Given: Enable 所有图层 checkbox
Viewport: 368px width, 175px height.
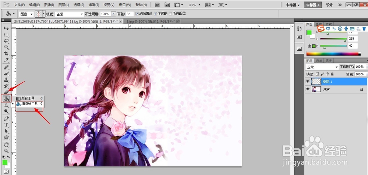Looking at the screenshot, I should pyautogui.click(x=170, y=14).
